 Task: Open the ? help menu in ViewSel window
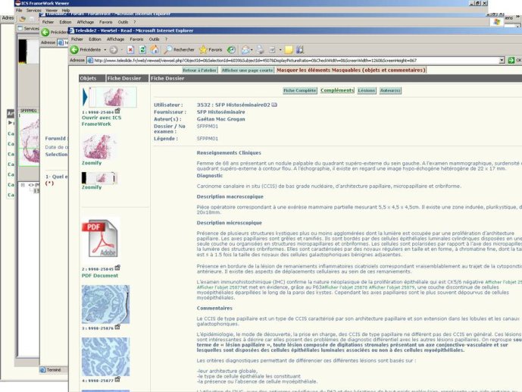click(166, 39)
